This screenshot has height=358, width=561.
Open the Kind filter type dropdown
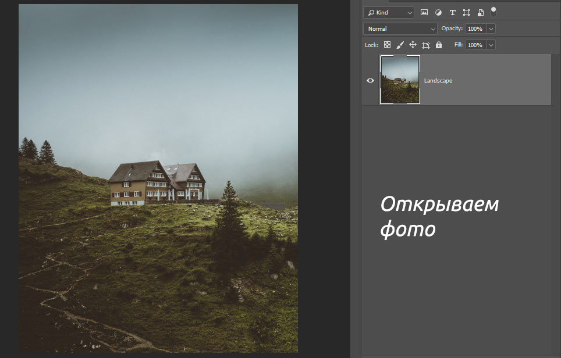389,13
